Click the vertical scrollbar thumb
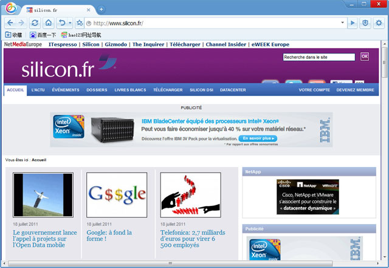The image size is (389, 268). click(385, 62)
